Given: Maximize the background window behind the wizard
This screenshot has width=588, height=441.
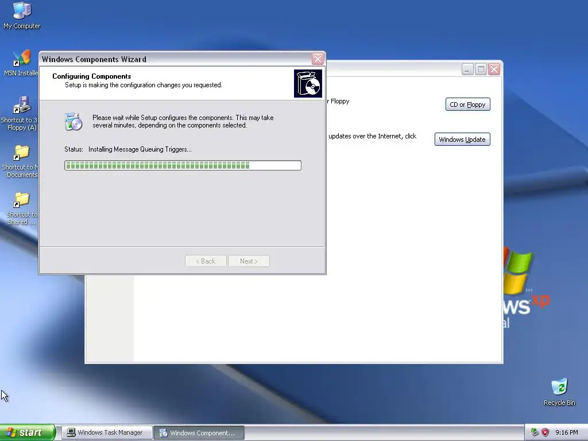Looking at the screenshot, I should point(481,69).
